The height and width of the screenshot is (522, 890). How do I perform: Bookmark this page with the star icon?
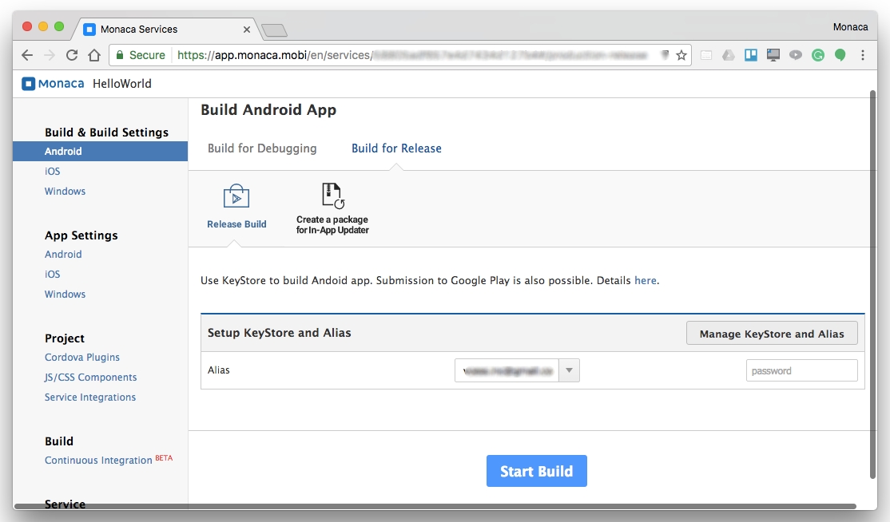point(681,55)
